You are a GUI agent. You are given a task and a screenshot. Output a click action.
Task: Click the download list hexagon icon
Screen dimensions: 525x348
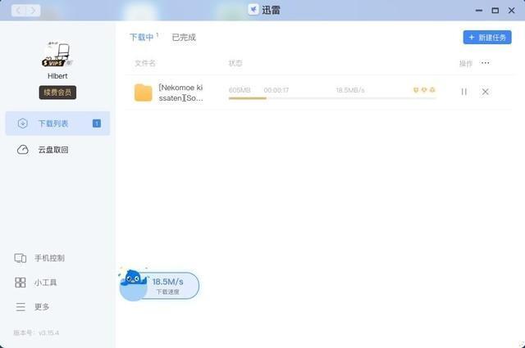pyautogui.click(x=22, y=124)
